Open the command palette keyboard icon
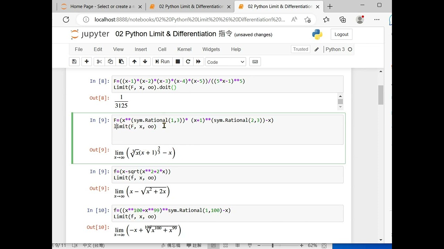Viewport: 444px width, 249px height. tap(255, 62)
